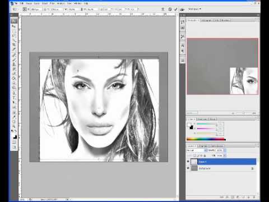
Task: Select the Hand tool
Action: (x=14, y=122)
